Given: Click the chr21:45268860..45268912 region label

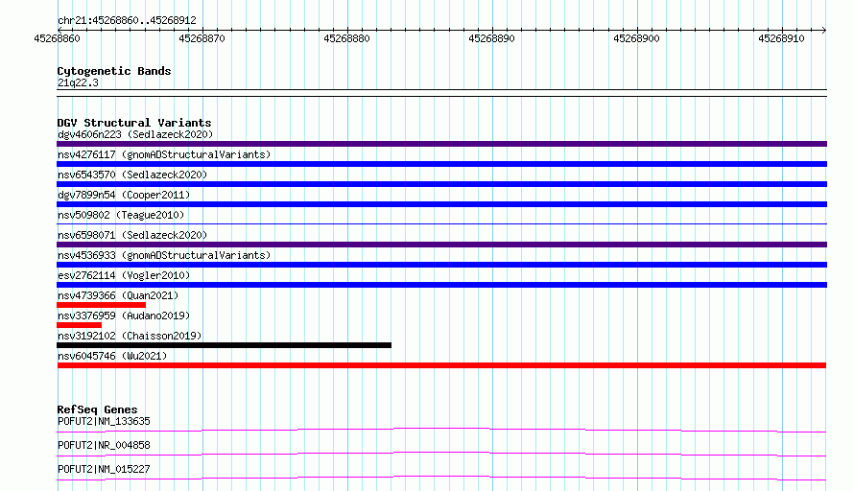Looking at the screenshot, I should pyautogui.click(x=127, y=20).
